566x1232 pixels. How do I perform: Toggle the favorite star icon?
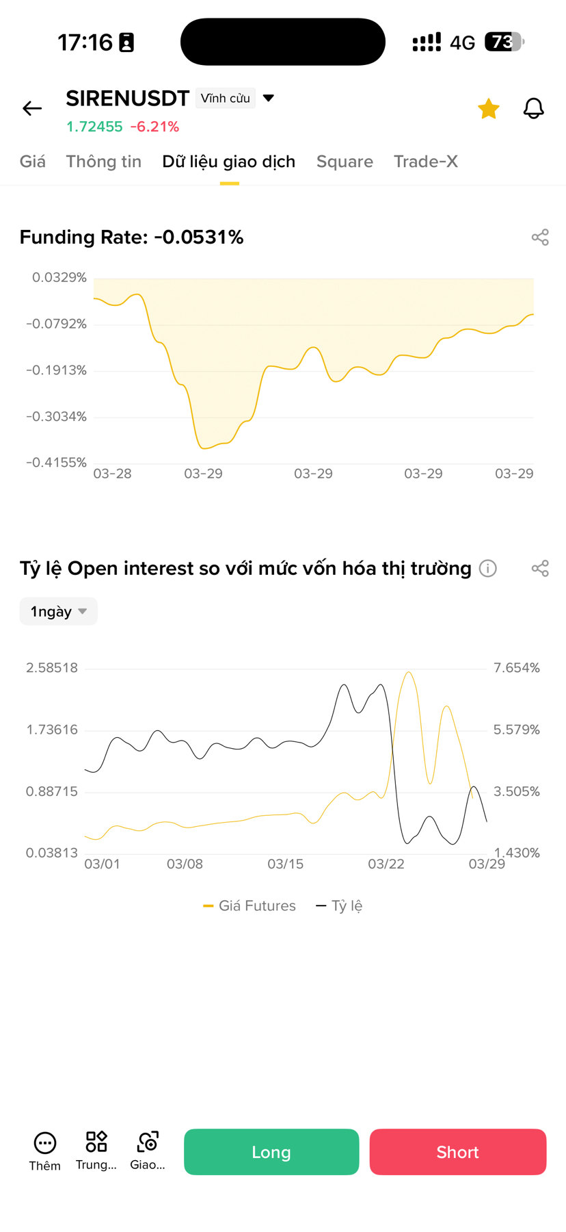pos(488,109)
